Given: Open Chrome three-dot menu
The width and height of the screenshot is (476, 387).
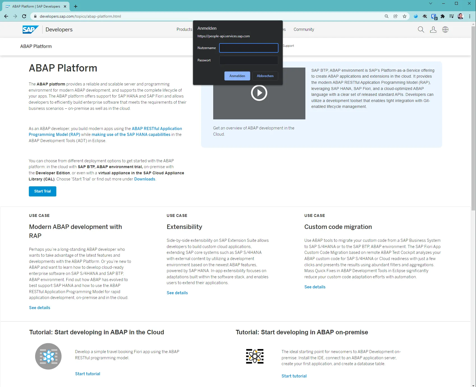Looking at the screenshot, I should [x=470, y=16].
